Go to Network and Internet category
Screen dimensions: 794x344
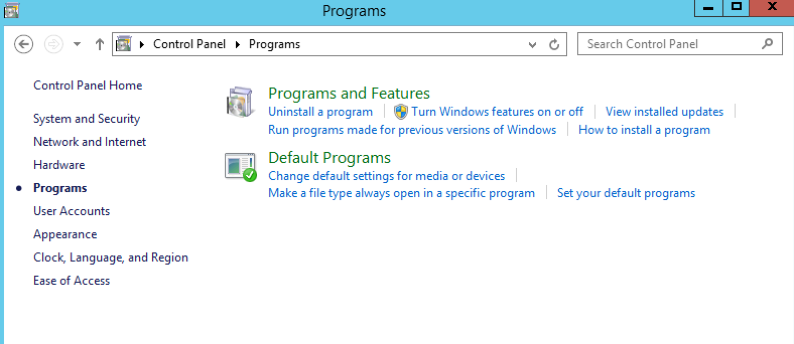[x=90, y=142]
